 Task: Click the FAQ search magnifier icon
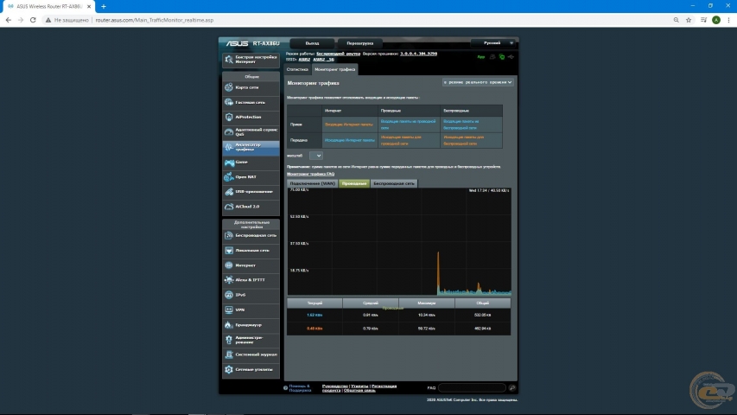[x=512, y=387]
